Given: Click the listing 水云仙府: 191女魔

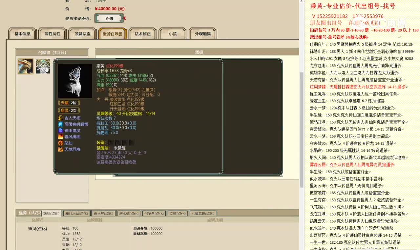Looking at the screenshot, I should point(361,58).
